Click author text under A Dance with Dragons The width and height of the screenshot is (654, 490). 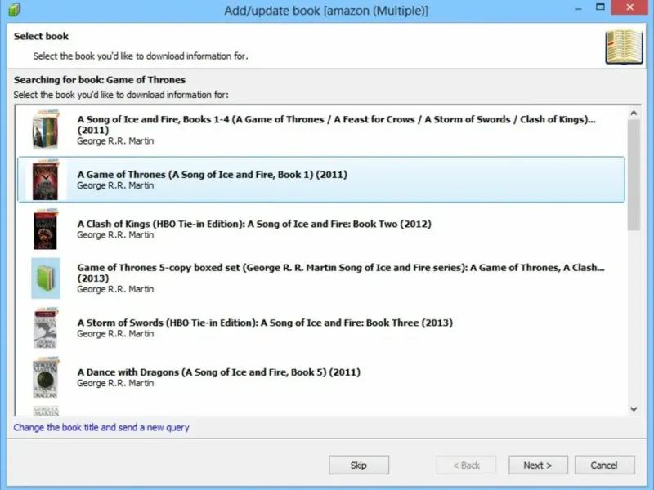coord(115,383)
